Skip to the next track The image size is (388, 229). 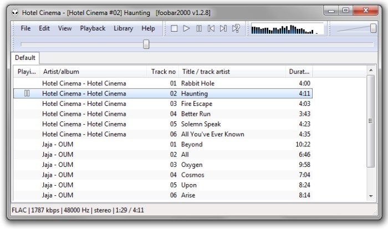coord(223,28)
